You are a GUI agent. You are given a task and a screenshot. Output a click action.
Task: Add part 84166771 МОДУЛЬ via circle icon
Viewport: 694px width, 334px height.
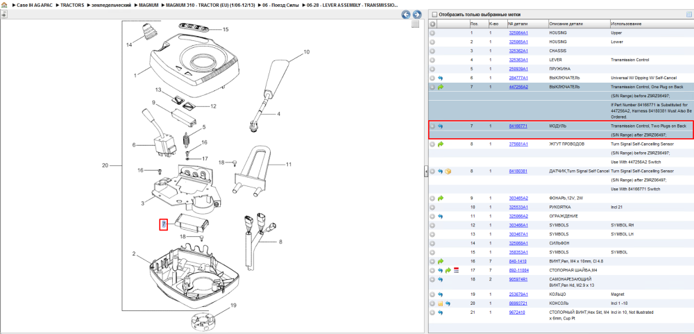click(432, 126)
